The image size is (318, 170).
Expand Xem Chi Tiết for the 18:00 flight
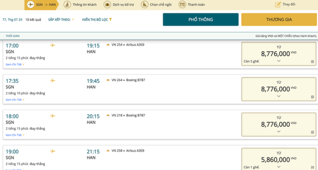(x=15, y=135)
